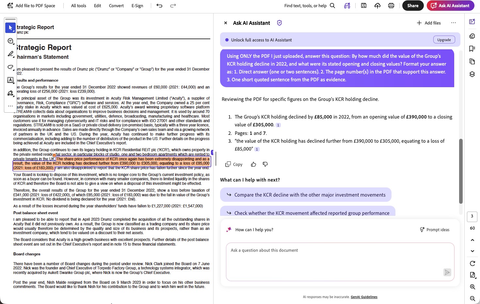The height and width of the screenshot is (304, 480).
Task: Select the Check whether the KCR movement suggestion
Action: (x=308, y=211)
